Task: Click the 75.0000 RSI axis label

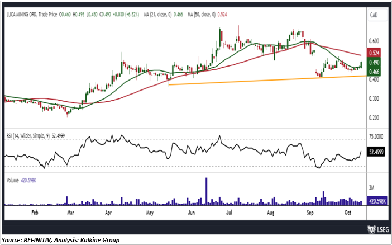Action: tap(376, 137)
